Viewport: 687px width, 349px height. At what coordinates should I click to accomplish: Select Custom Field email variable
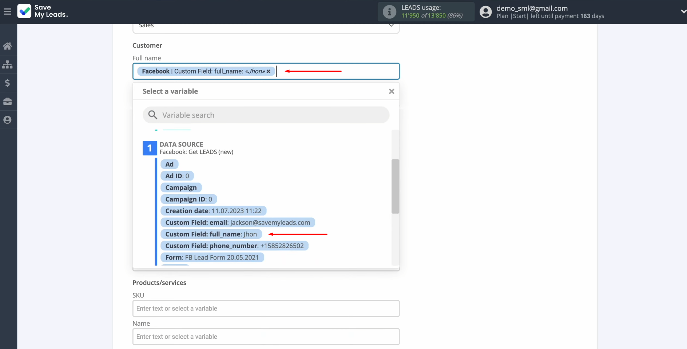click(238, 222)
